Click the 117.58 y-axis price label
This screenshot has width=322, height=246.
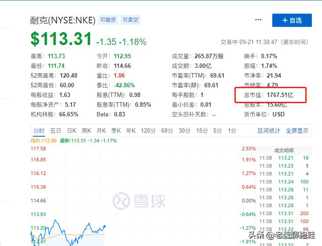pos(38,149)
